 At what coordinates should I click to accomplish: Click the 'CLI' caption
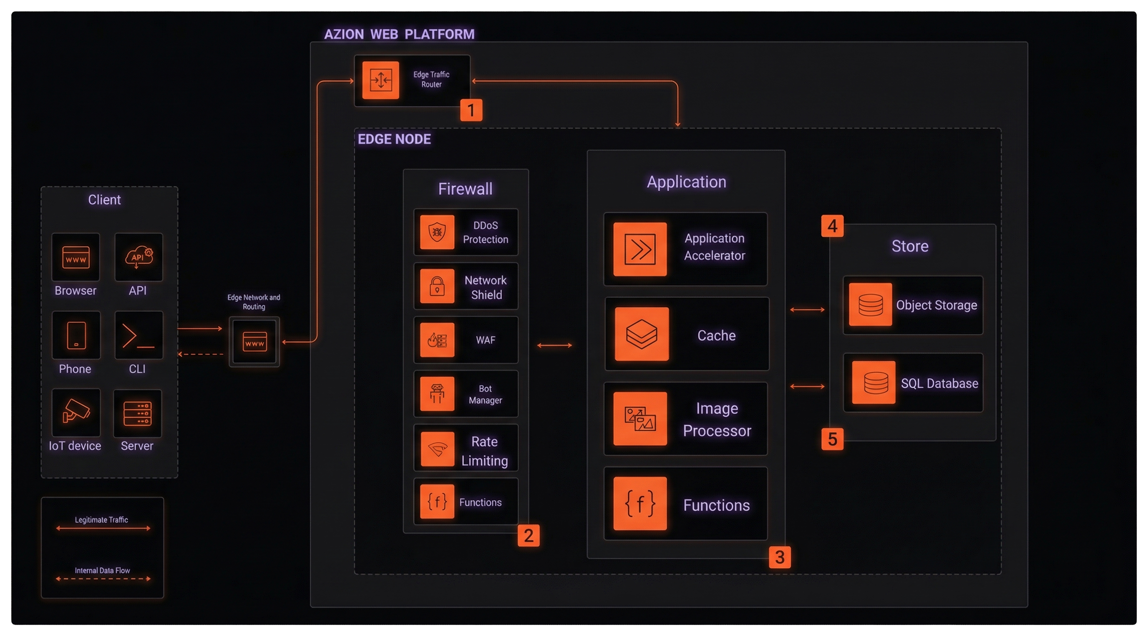tap(137, 369)
